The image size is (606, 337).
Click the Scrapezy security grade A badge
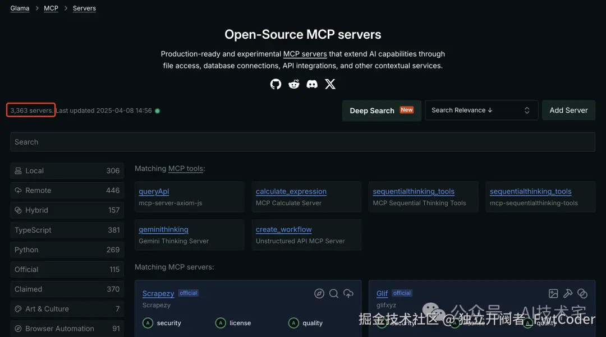pyautogui.click(x=148, y=323)
